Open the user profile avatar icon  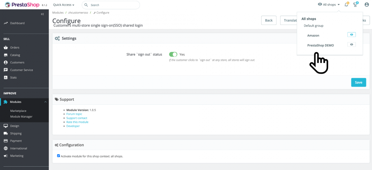(366, 5)
